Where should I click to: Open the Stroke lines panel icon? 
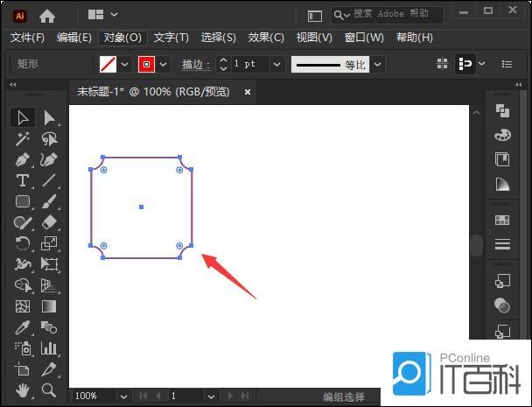502,244
